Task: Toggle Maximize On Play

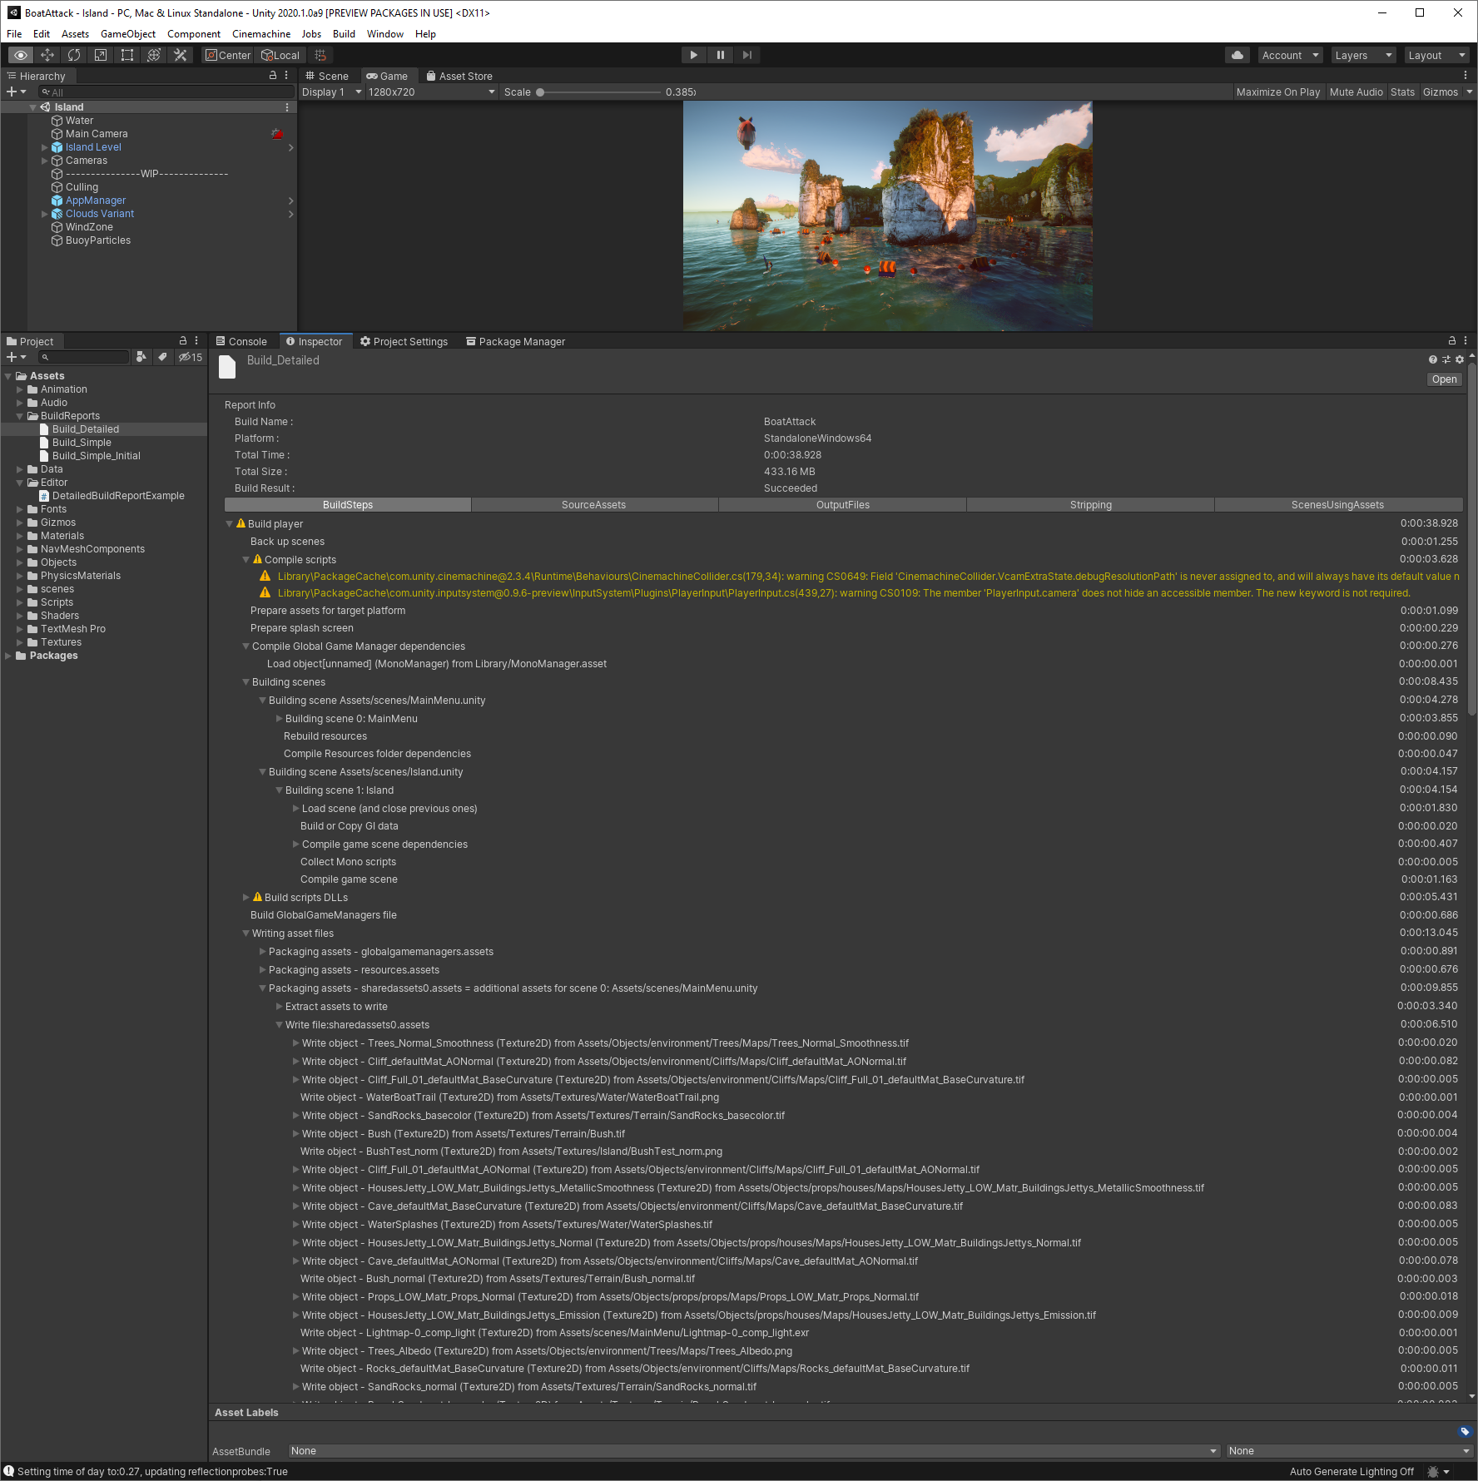Action: click(x=1277, y=92)
